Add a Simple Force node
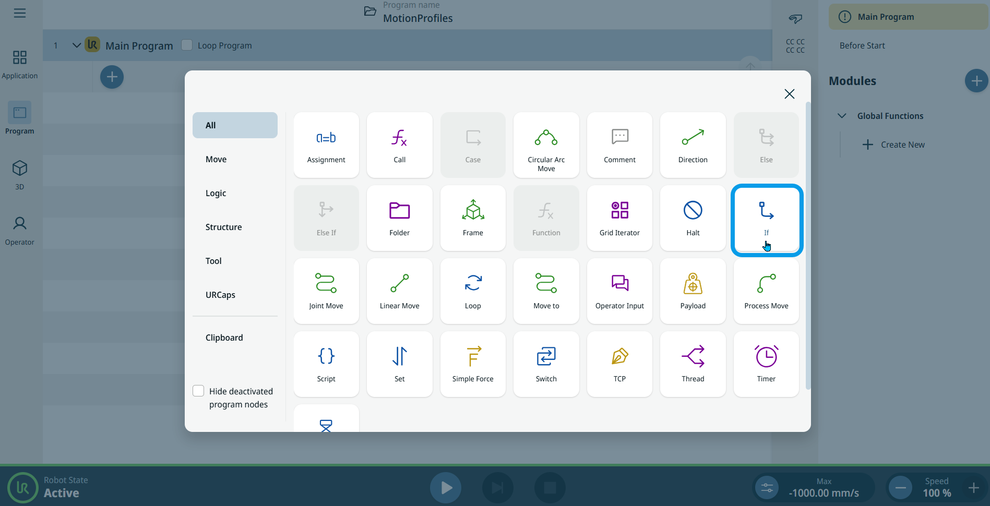This screenshot has width=990, height=506. pyautogui.click(x=472, y=364)
